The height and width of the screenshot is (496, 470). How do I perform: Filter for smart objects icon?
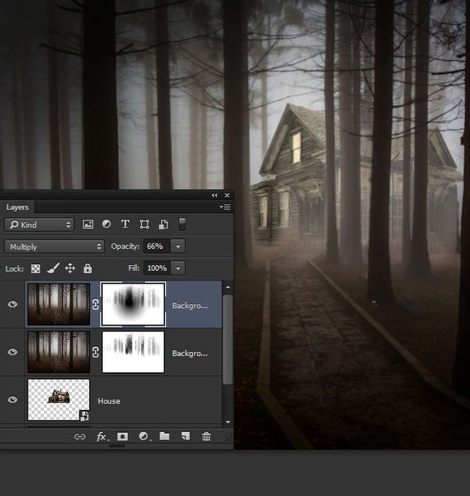click(x=163, y=224)
